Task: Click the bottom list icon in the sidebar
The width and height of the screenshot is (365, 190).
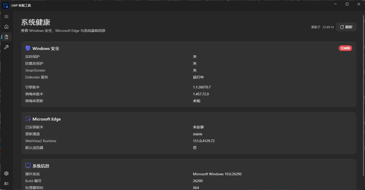Action: (6, 183)
